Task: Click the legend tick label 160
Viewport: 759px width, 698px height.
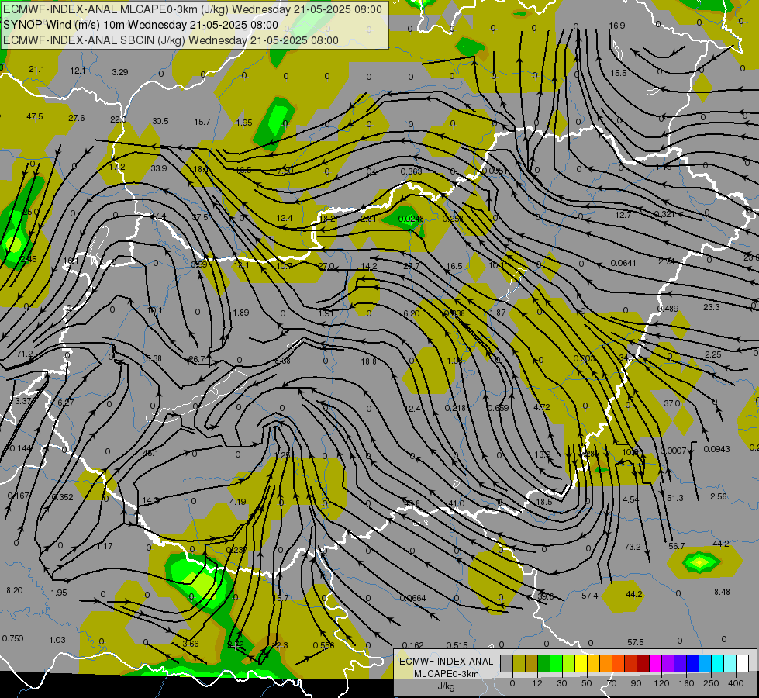Action: (x=686, y=683)
